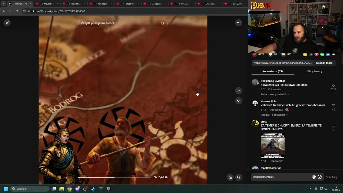Switch to the Patostream YouTube tab
This screenshot has width=343, height=193.
[x=128, y=4]
